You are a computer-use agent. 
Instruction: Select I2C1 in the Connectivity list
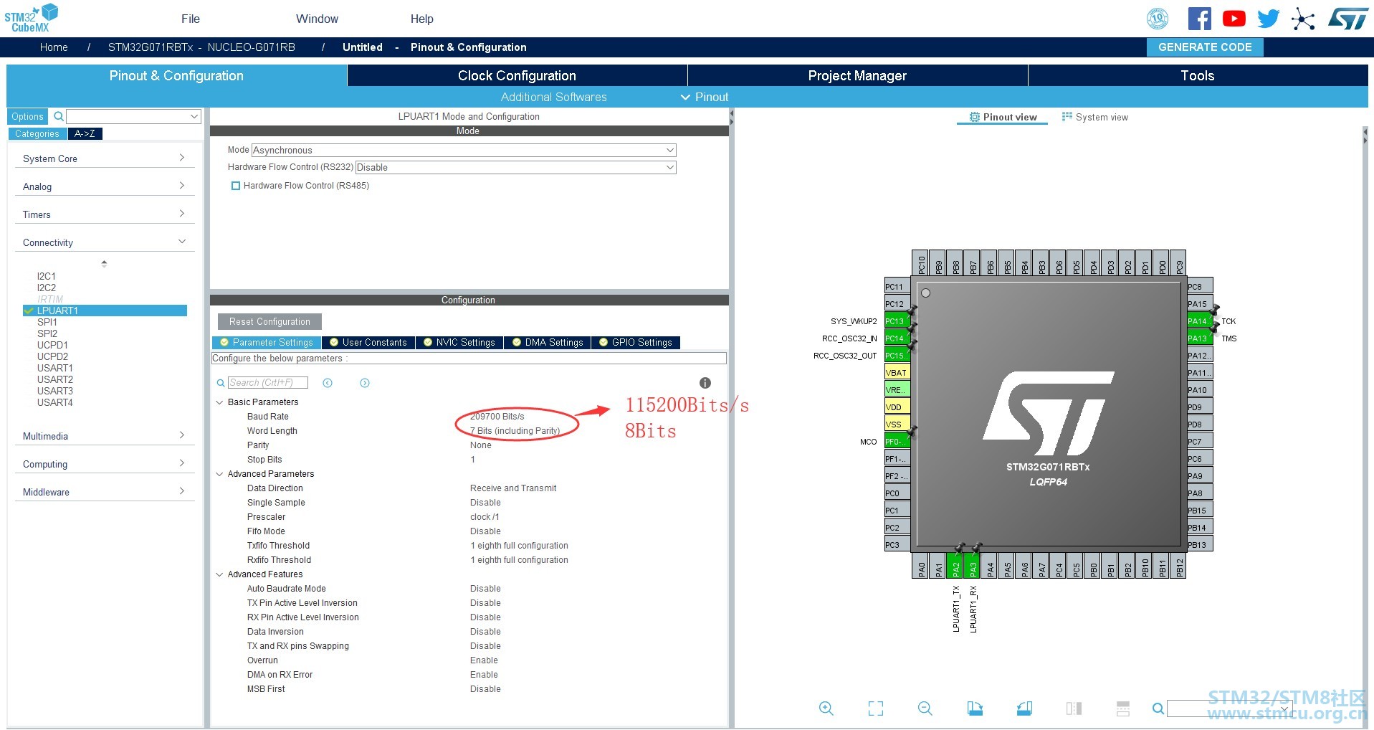47,276
